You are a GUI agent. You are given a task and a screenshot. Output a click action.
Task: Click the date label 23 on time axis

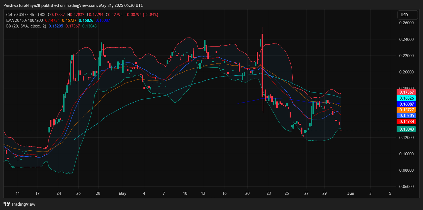[x=269, y=193]
